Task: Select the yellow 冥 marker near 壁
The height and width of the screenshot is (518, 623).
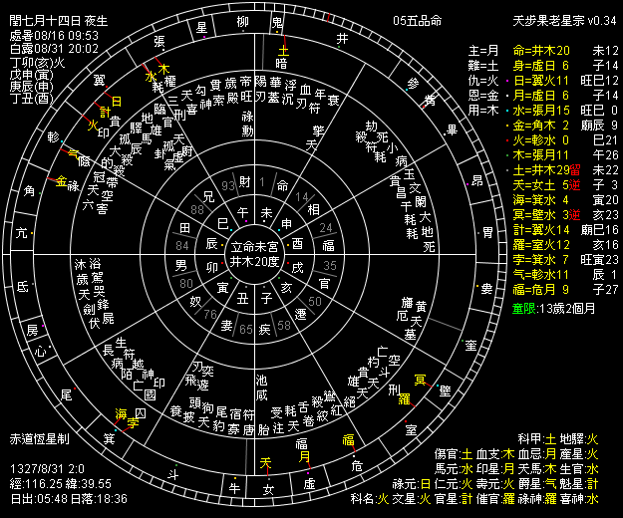Action: tap(420, 379)
